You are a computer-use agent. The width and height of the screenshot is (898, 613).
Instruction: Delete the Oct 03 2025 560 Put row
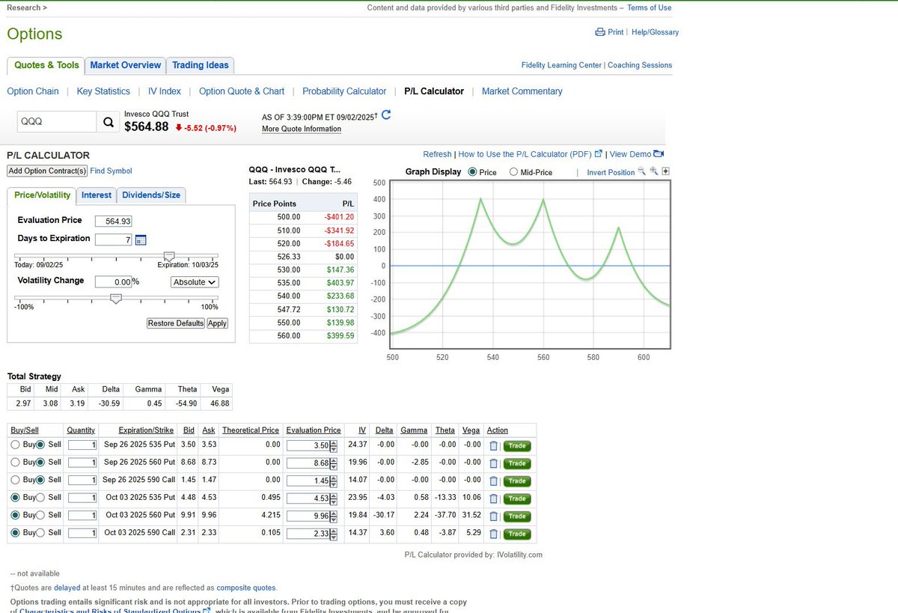(x=494, y=516)
